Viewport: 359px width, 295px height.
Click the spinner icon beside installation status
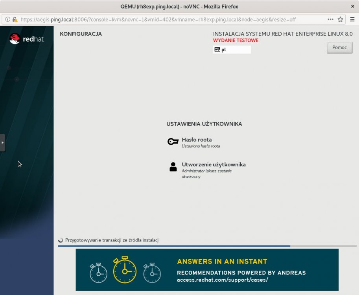(x=61, y=240)
